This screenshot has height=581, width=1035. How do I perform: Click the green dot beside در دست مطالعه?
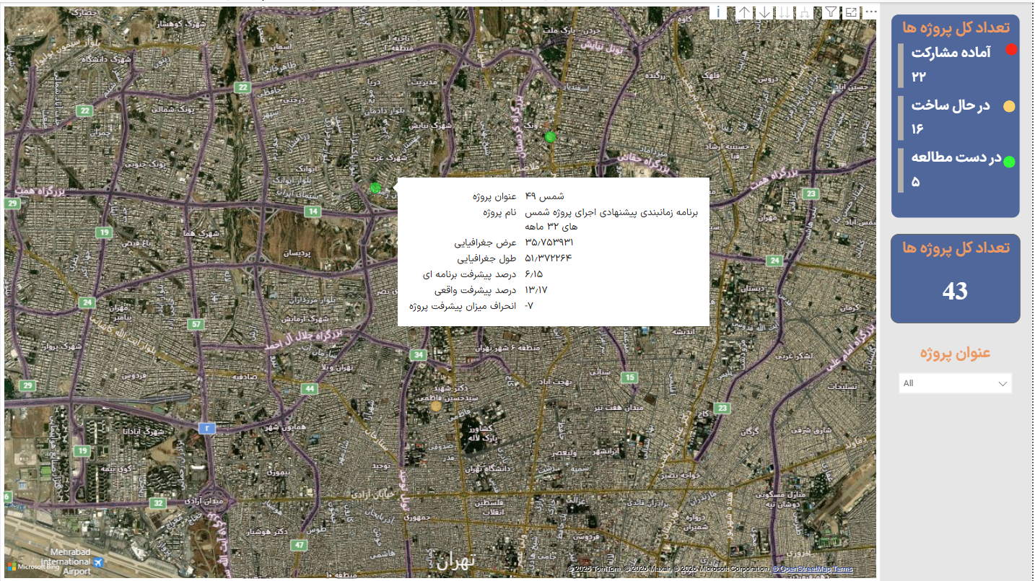click(x=1009, y=162)
